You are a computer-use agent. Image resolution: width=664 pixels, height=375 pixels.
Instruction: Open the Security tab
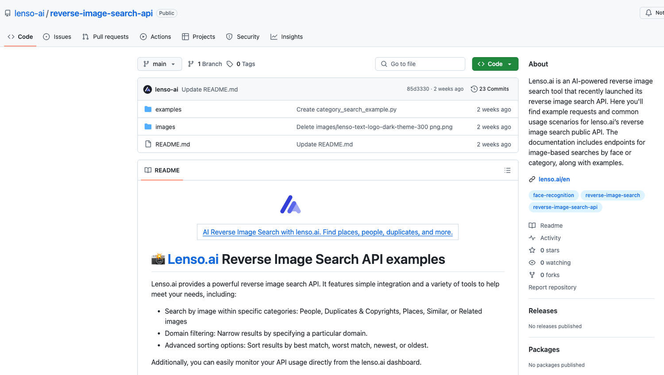click(x=243, y=37)
